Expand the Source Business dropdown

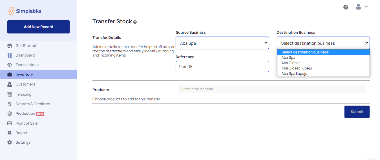[222, 43]
